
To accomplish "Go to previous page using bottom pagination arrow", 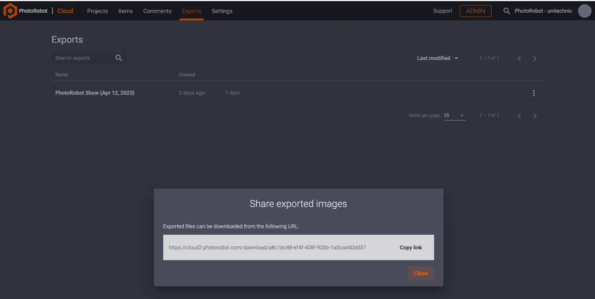I will tap(519, 116).
